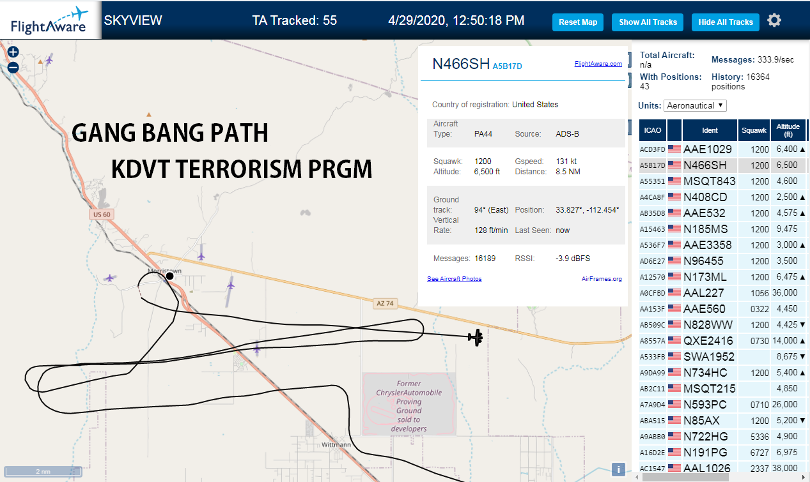This screenshot has width=810, height=482.
Task: Click the Reset Map button
Action: 578,22
